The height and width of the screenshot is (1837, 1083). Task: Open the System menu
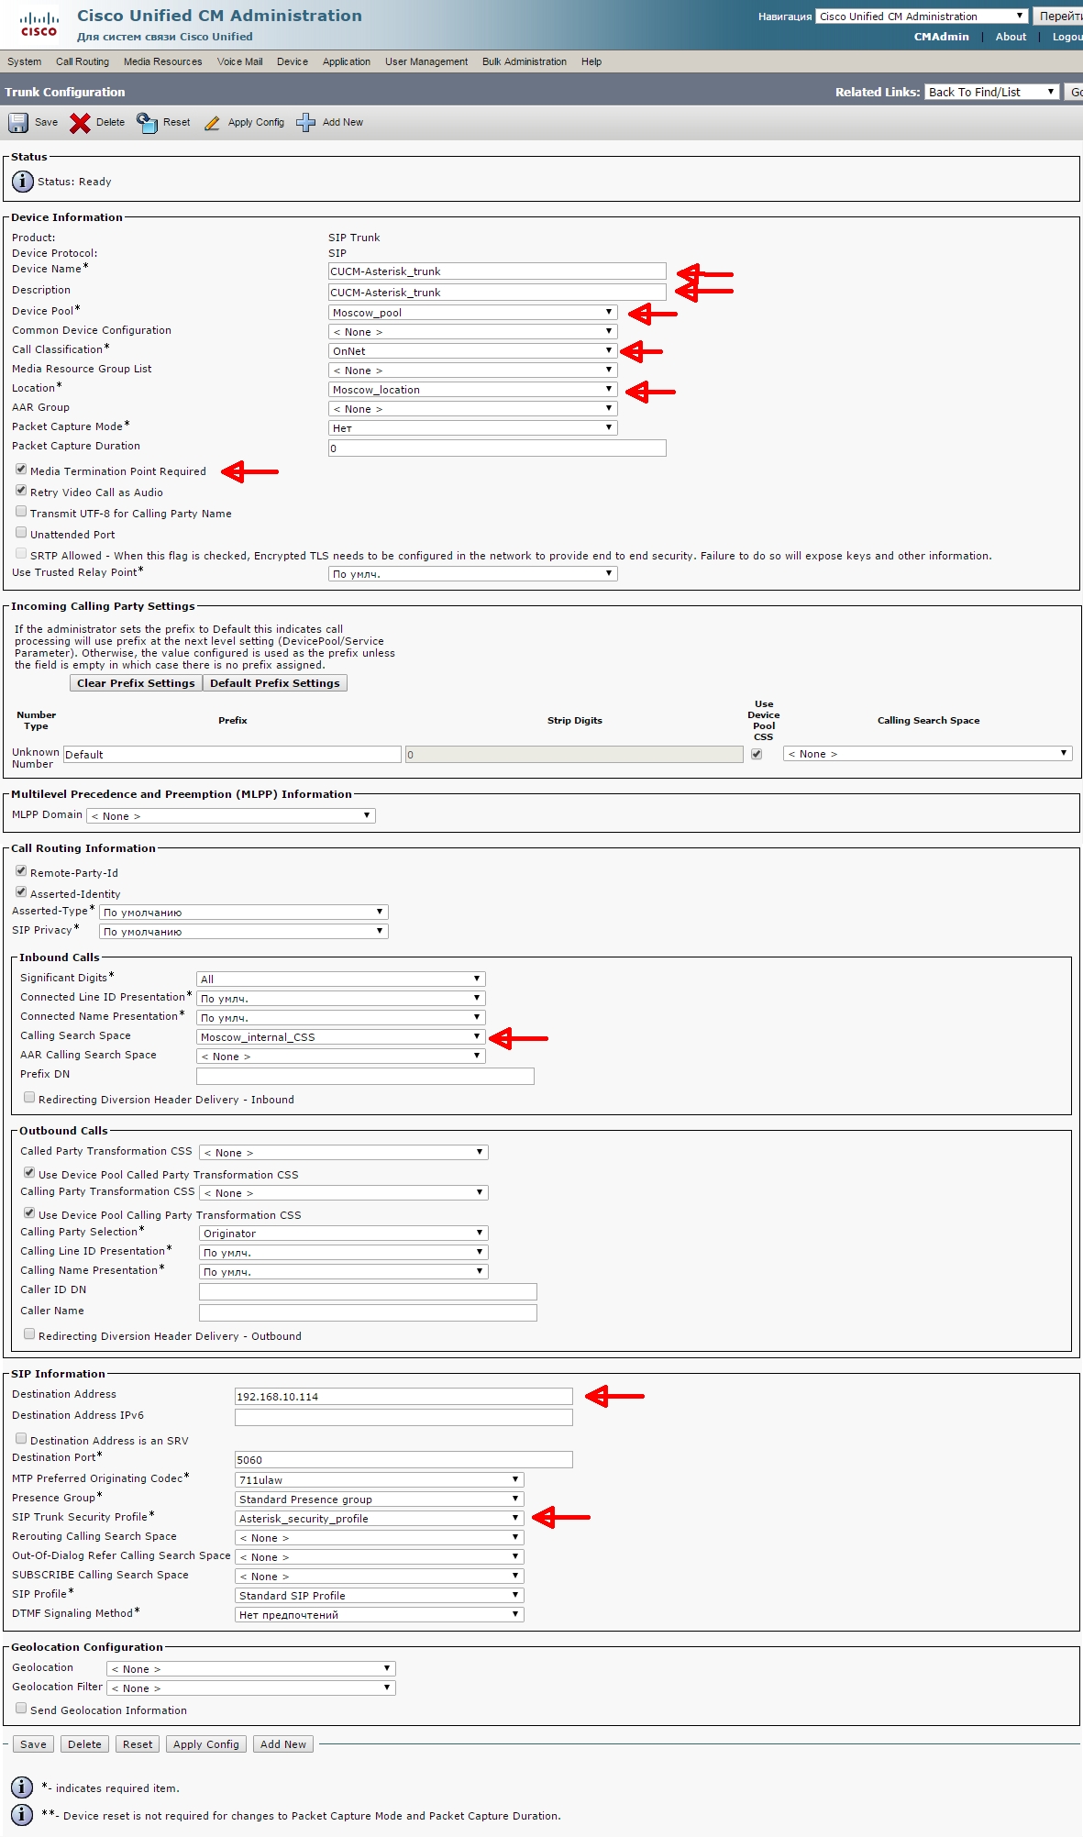click(x=25, y=61)
